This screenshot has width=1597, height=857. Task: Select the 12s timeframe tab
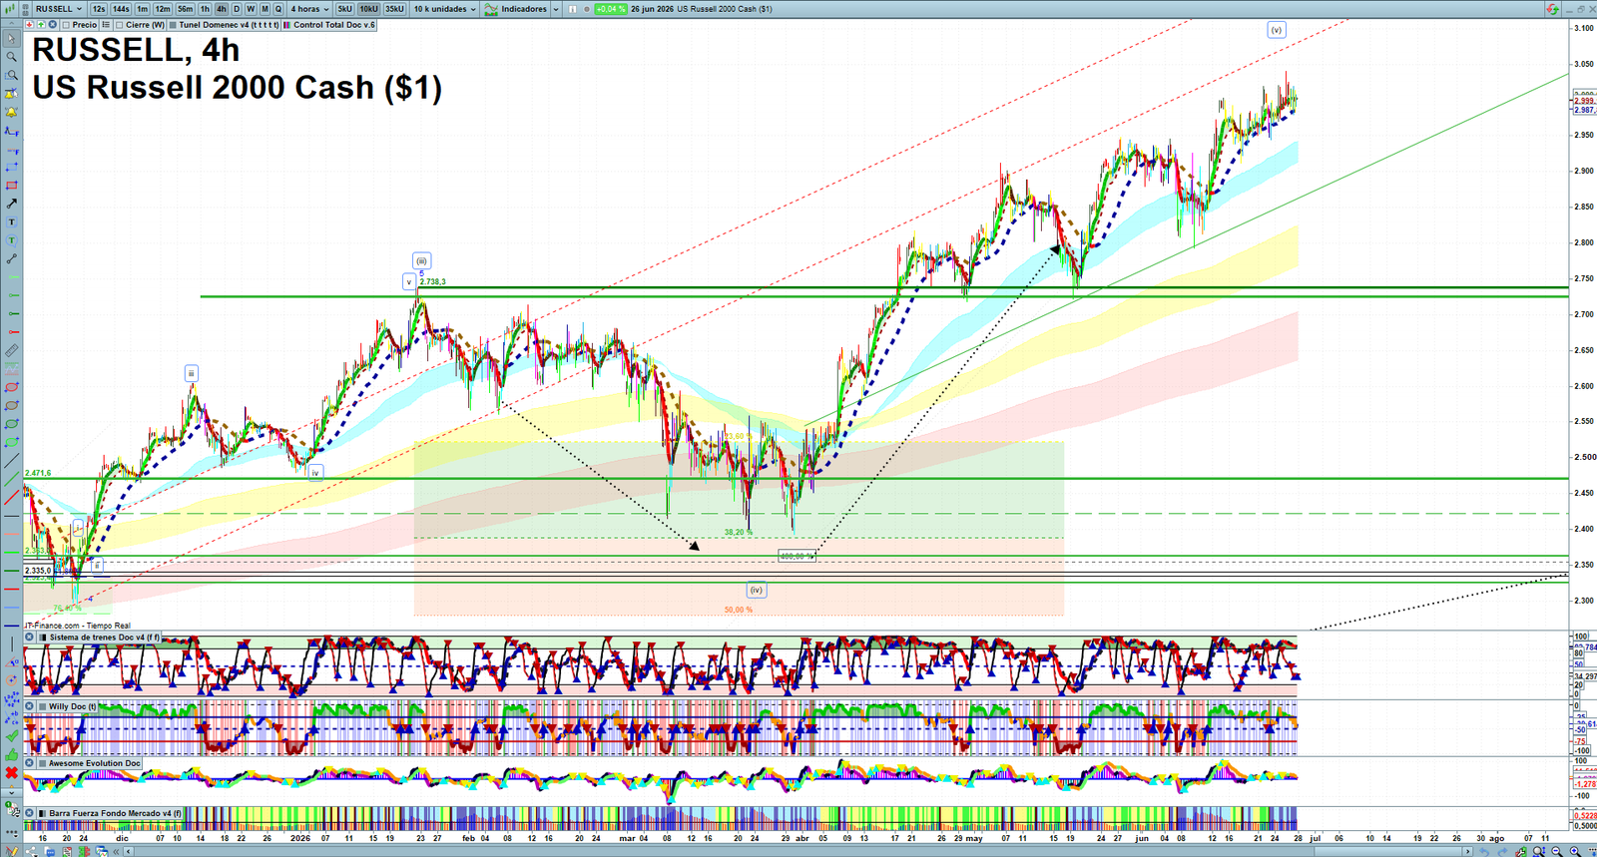(x=99, y=9)
